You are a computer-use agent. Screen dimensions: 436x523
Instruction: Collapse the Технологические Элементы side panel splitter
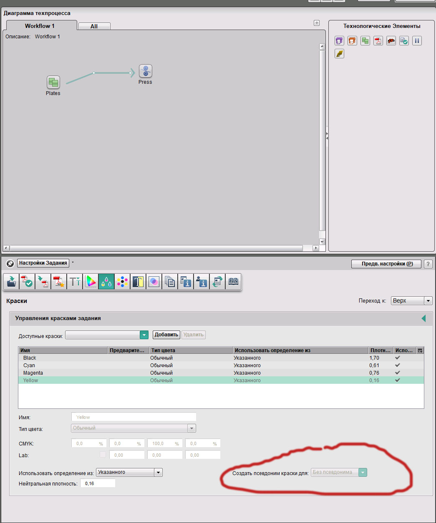tap(327, 135)
